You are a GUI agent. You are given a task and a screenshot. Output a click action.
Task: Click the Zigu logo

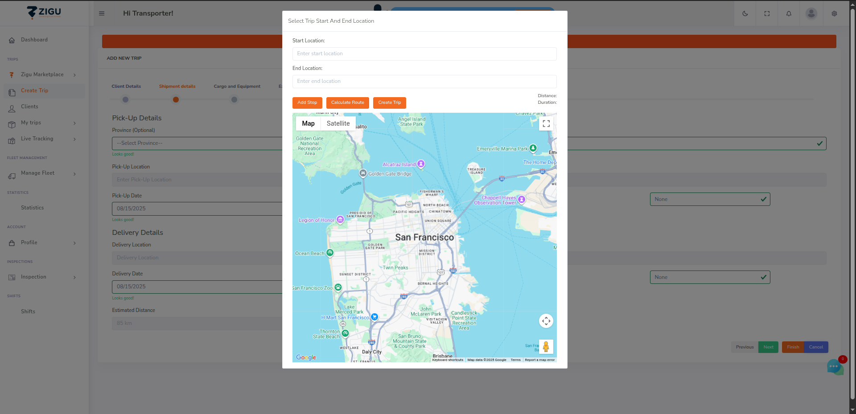[x=44, y=12]
